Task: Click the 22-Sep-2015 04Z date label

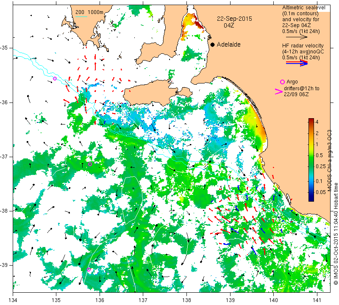Action: pos(234,22)
